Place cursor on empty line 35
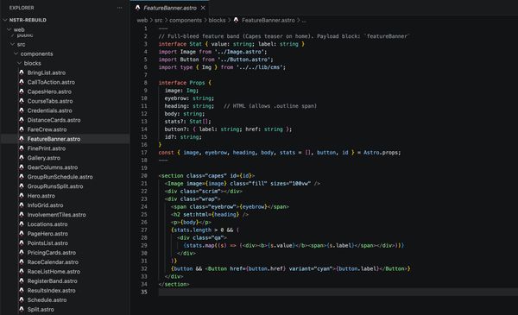The width and height of the screenshot is (518, 315). pyautogui.click(x=337, y=292)
